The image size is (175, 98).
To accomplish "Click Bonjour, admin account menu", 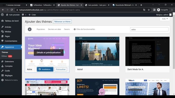I will point(164,15).
